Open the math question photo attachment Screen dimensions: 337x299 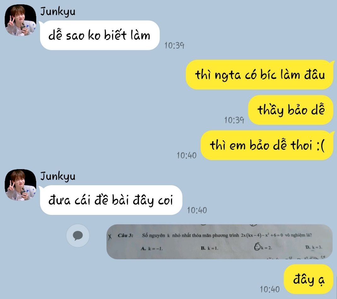coord(220,242)
